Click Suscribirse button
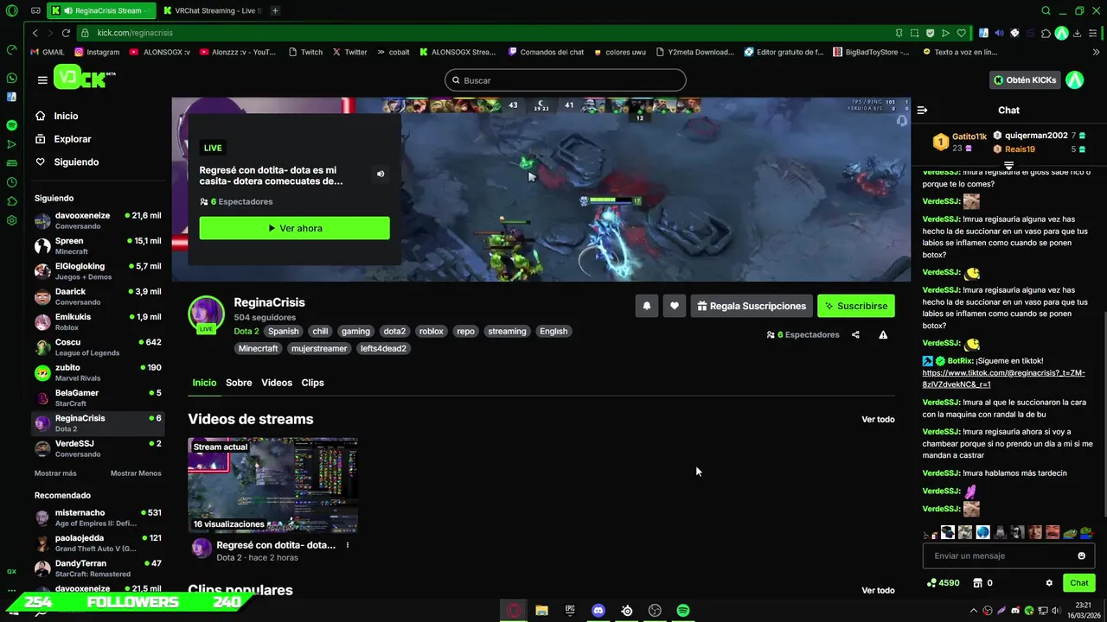The width and height of the screenshot is (1107, 622). point(856,306)
